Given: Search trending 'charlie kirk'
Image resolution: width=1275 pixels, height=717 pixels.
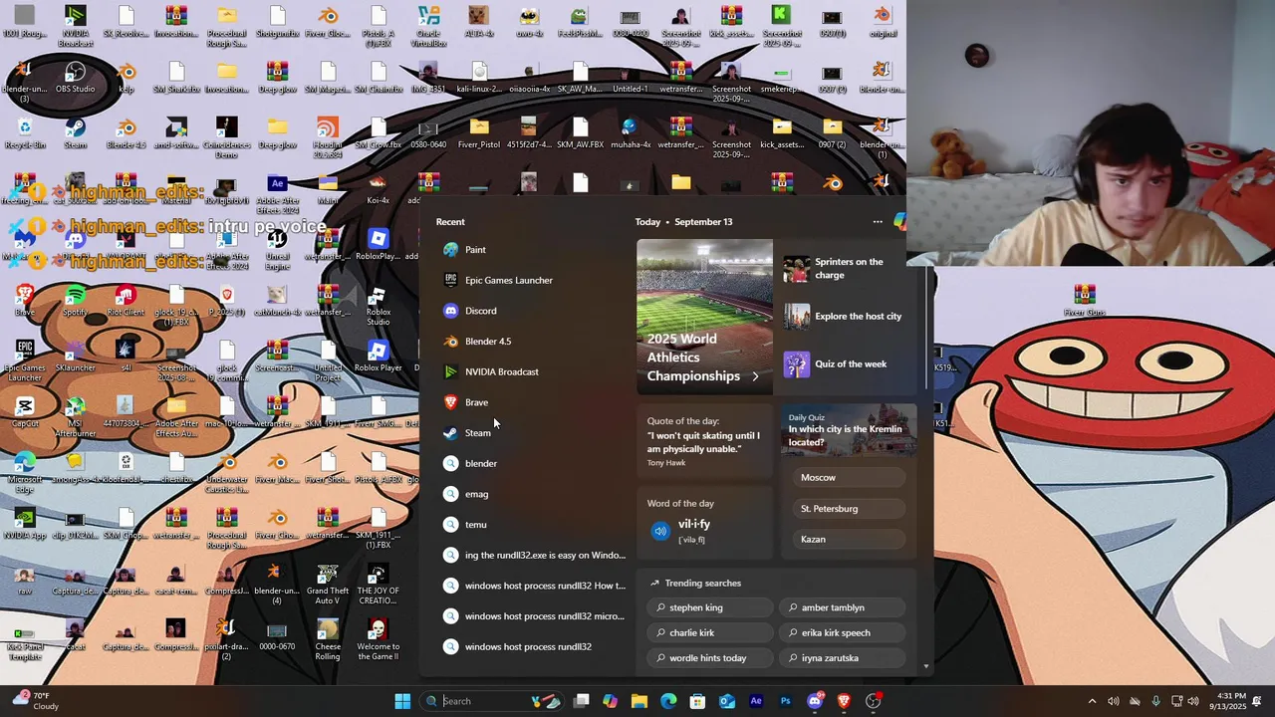Looking at the screenshot, I should click(x=709, y=633).
